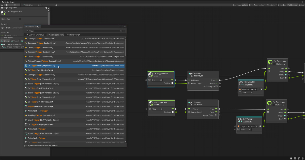Click the upper For Each Loop node icon

point(270,62)
